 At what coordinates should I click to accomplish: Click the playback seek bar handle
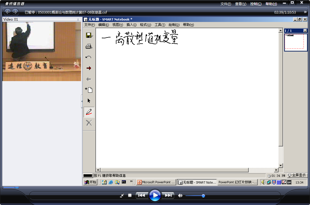17,187
